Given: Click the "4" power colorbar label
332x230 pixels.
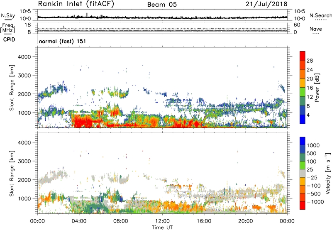Looking at the screenshot, I should point(308,115).
